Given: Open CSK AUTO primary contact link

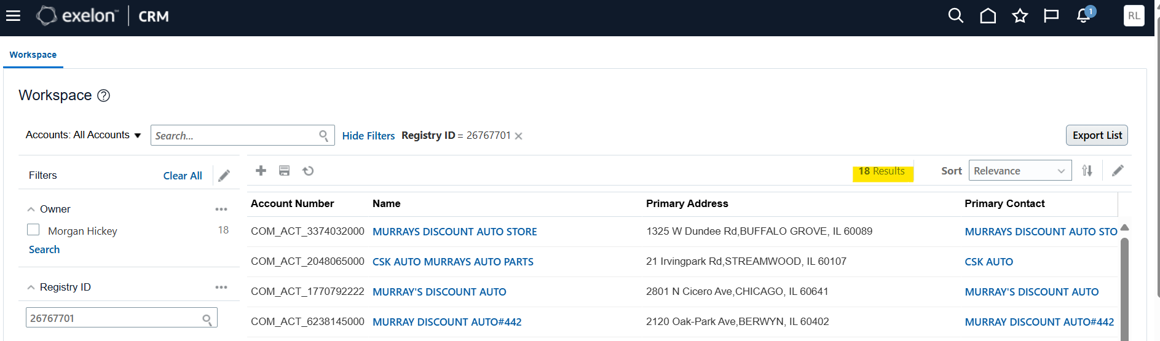Looking at the screenshot, I should (x=988, y=262).
